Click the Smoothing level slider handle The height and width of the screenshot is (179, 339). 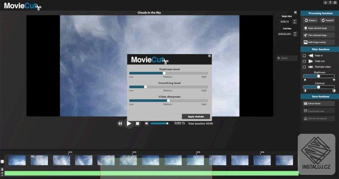(x=145, y=87)
